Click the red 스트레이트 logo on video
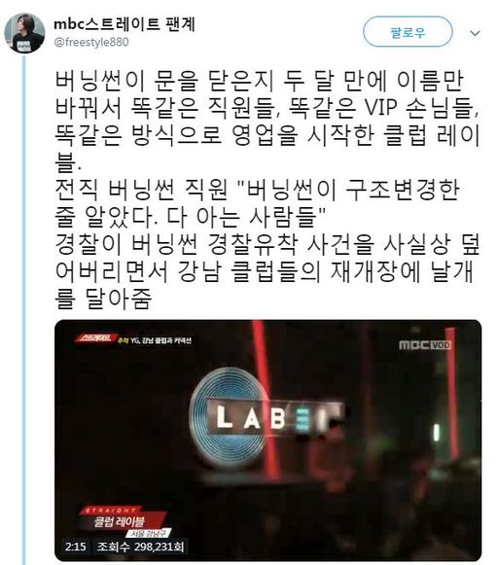This screenshot has height=565, width=498. pos(95,338)
